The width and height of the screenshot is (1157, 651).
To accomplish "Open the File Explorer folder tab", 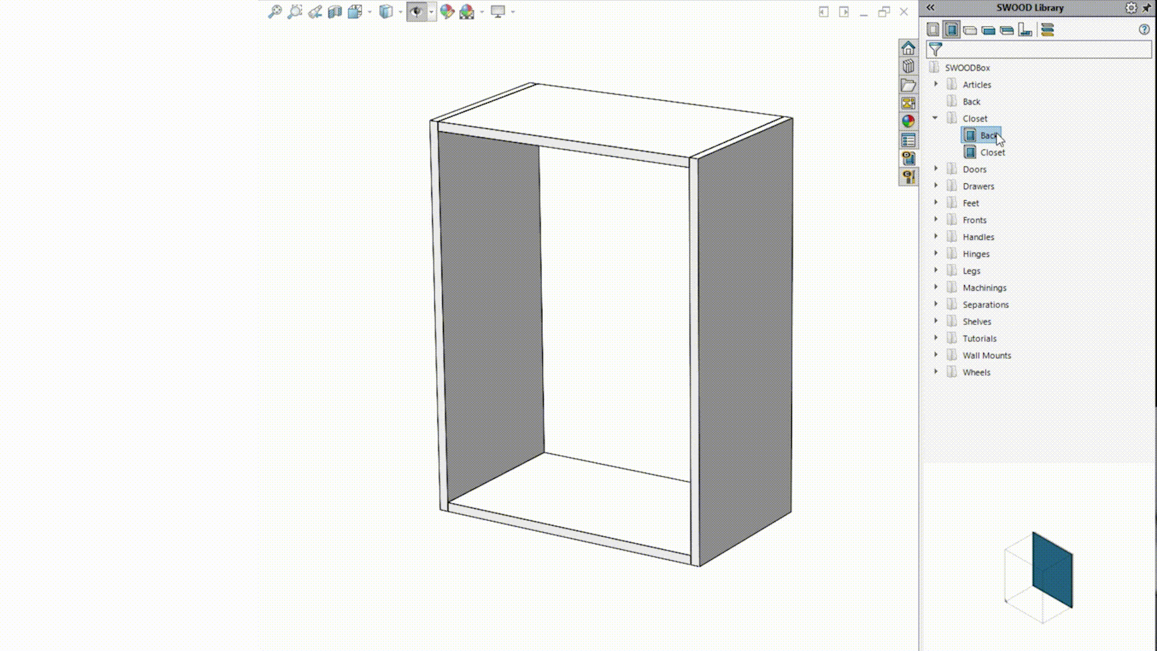I will point(908,85).
